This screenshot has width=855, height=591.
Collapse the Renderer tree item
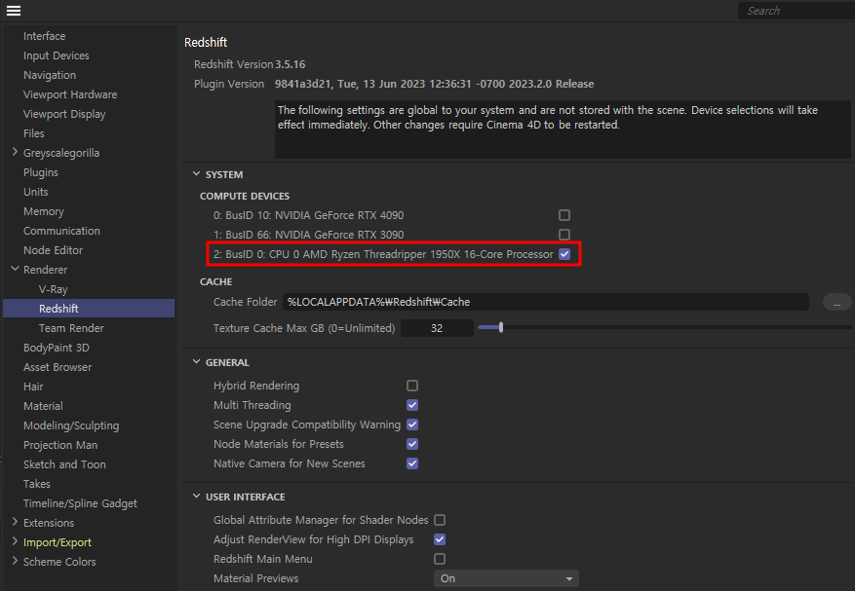pos(15,269)
